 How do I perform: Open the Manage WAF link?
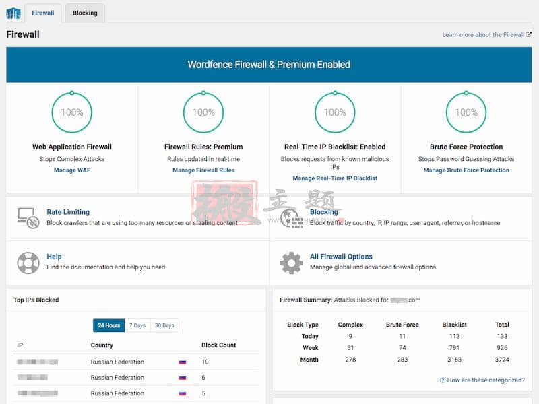click(72, 170)
